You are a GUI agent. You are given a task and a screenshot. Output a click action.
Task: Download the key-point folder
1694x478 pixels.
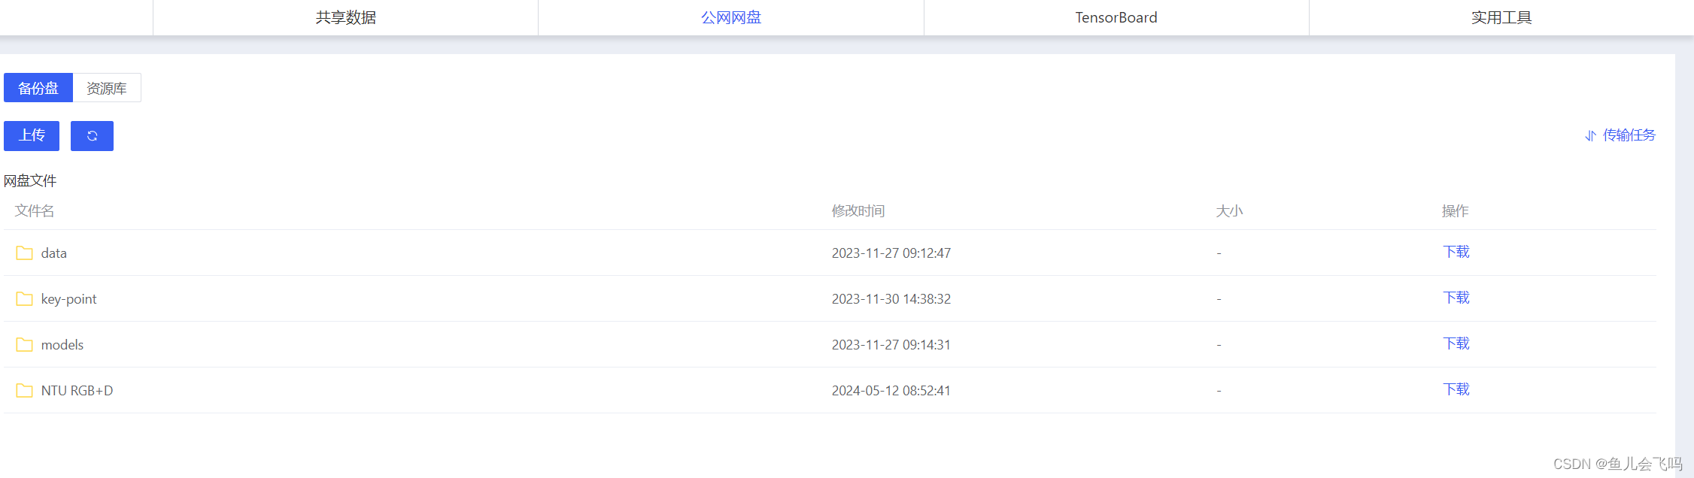1456,298
